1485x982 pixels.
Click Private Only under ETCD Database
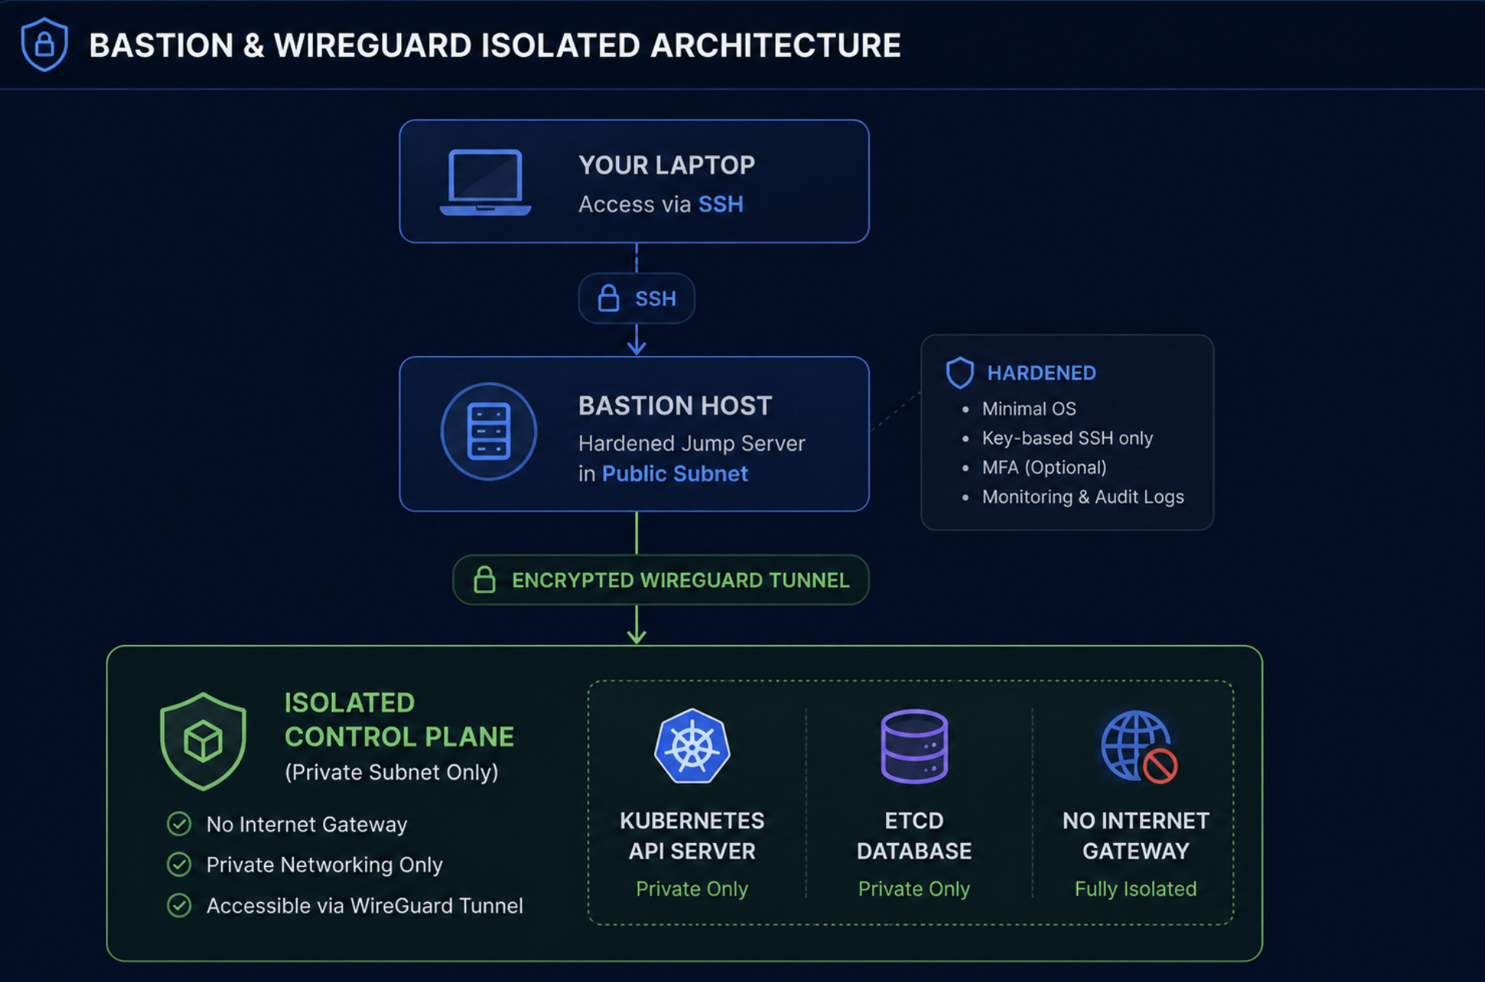[x=914, y=888]
